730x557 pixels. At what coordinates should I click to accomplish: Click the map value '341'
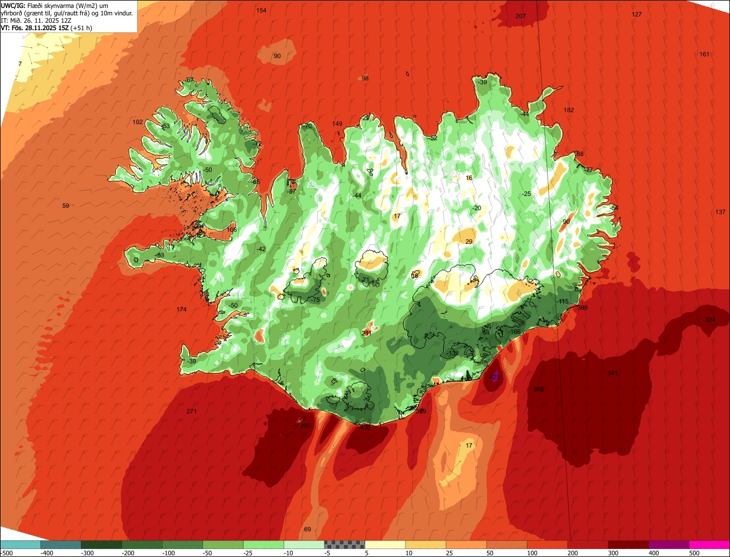[613, 373]
